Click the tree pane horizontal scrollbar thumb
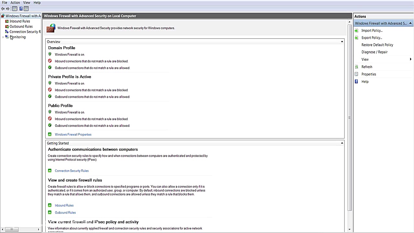The height and width of the screenshot is (233, 414). [12, 229]
